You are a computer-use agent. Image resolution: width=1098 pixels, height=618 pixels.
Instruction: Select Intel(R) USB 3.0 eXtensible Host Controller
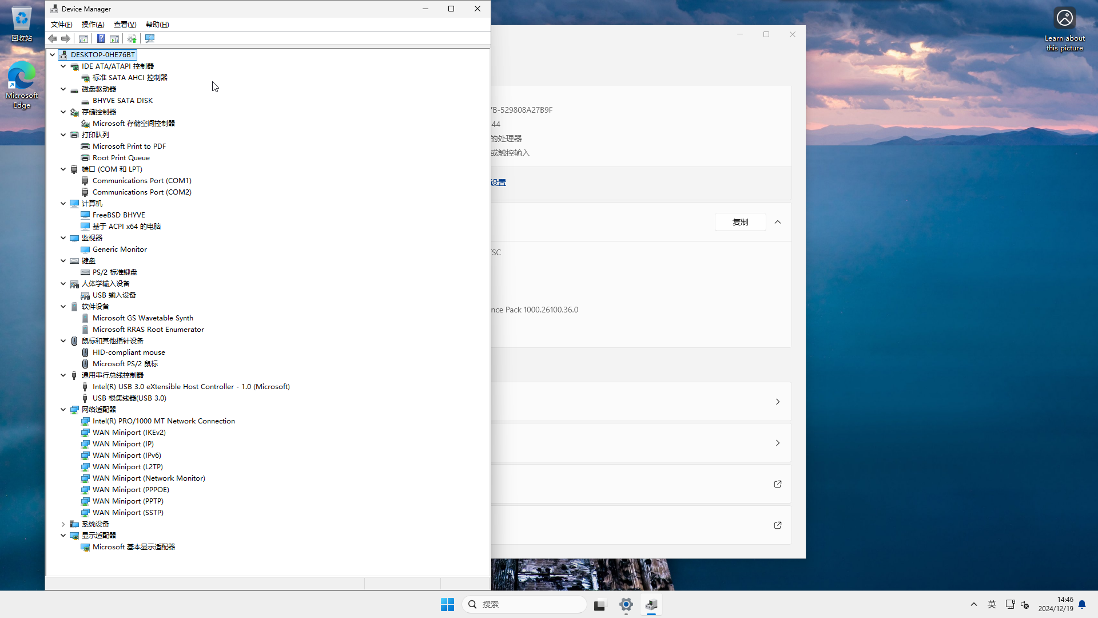point(191,387)
